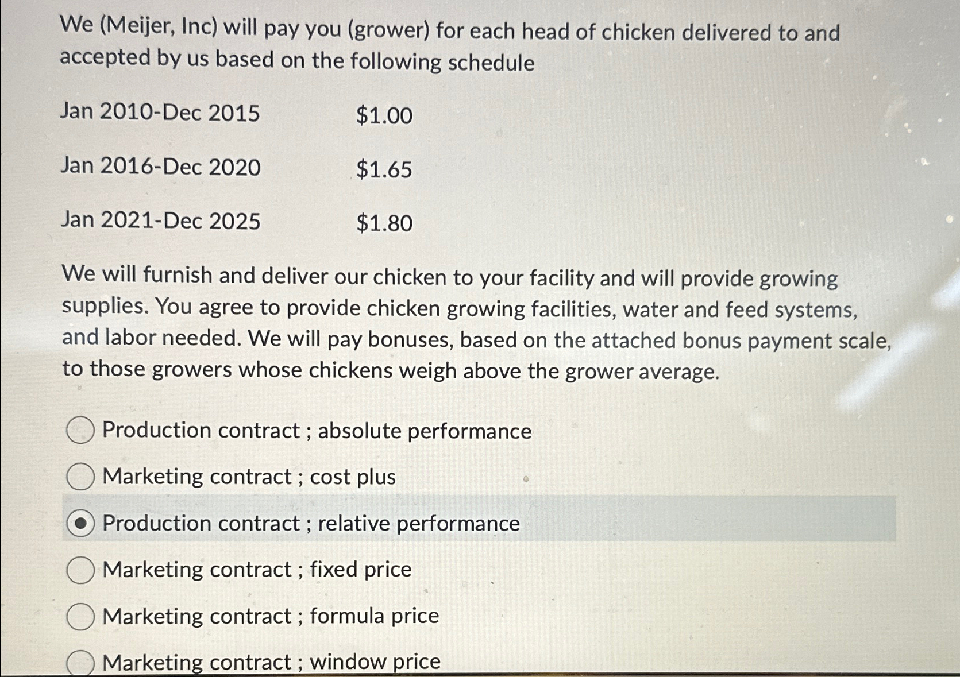Select the Marketing contract ; window price option
This screenshot has height=677, width=960.
80,662
